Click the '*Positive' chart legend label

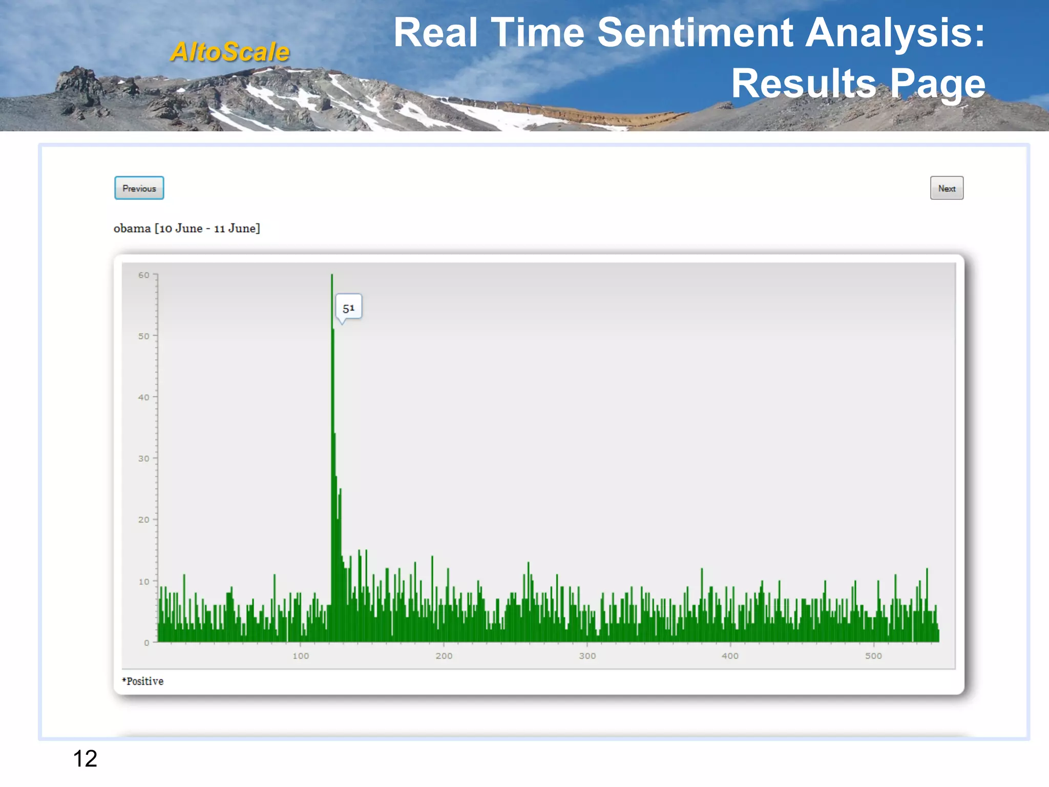tap(143, 681)
